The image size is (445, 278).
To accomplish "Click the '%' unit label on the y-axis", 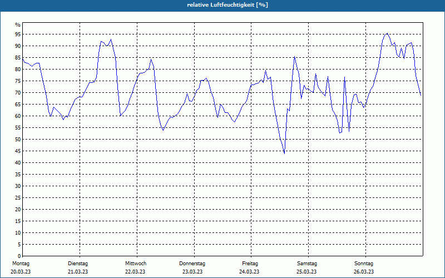I will [x=18, y=25].
